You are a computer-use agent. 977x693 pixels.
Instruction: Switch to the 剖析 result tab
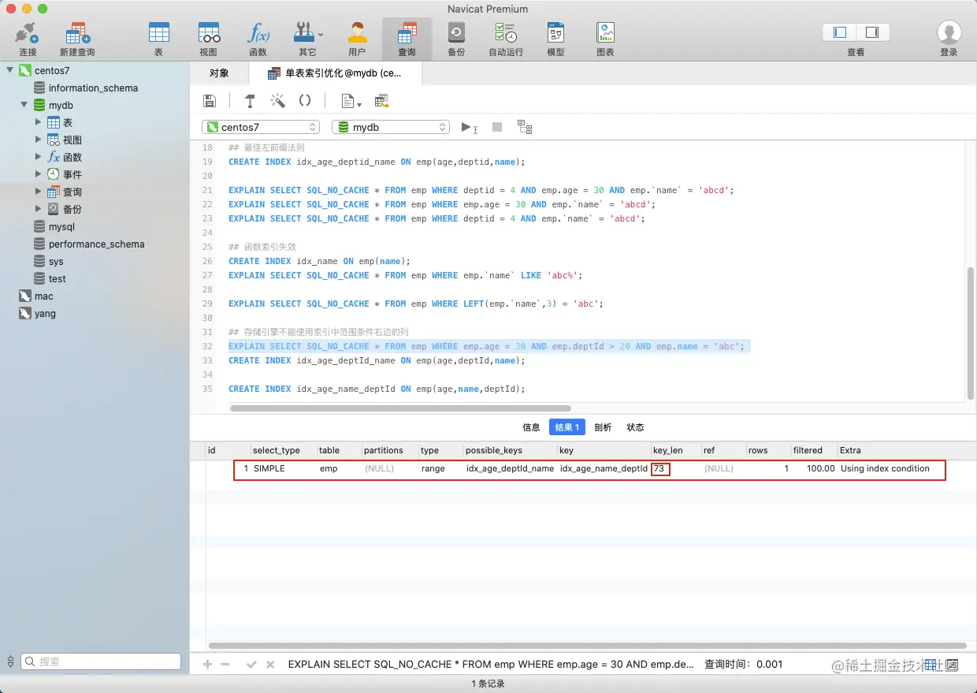pos(603,427)
